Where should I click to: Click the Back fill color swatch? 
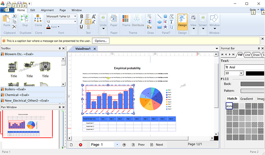[x=252, y=84]
